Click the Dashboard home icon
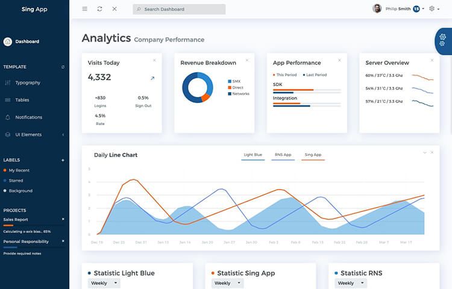The width and height of the screenshot is (452, 289). pyautogui.click(x=8, y=42)
